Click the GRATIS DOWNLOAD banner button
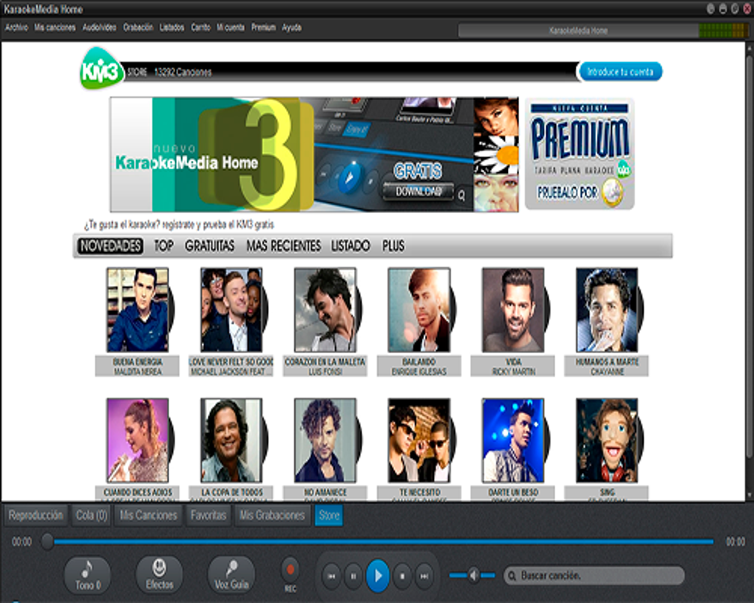Viewport: 754px width, 603px height. click(418, 191)
